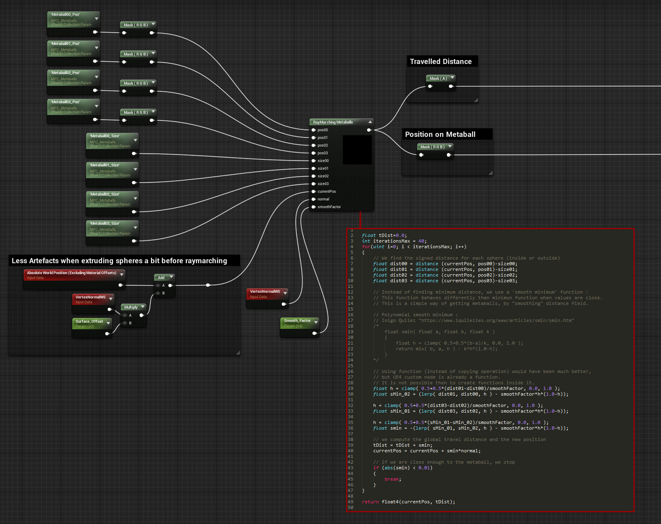Click the smoothFactor input pin
The image size is (661, 524).
[x=314, y=207]
